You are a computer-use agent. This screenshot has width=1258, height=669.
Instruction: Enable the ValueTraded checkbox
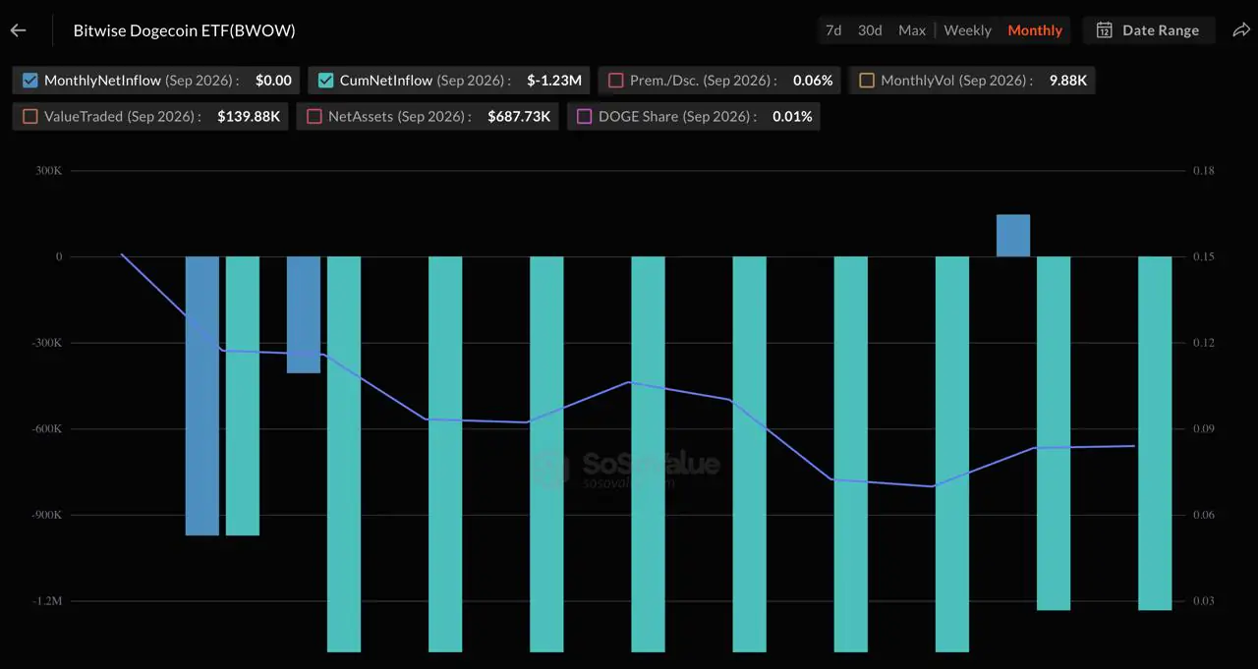pyautogui.click(x=30, y=116)
